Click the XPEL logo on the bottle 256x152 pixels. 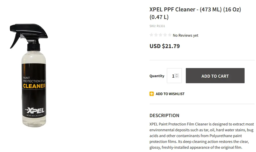coord(34,110)
